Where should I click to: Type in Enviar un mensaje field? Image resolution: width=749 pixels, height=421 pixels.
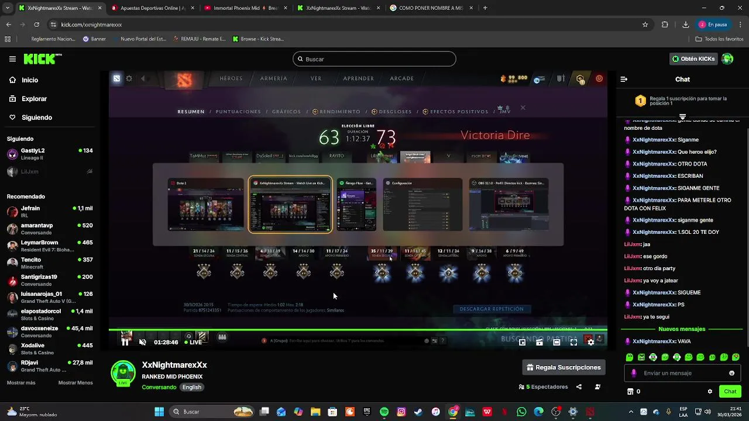click(x=682, y=373)
